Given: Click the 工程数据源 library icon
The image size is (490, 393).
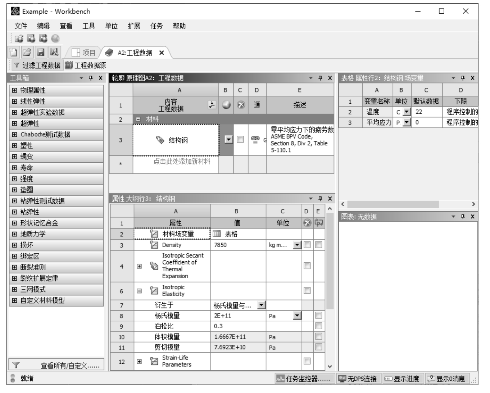Looking at the screenshot, I should pyautogui.click(x=69, y=65).
